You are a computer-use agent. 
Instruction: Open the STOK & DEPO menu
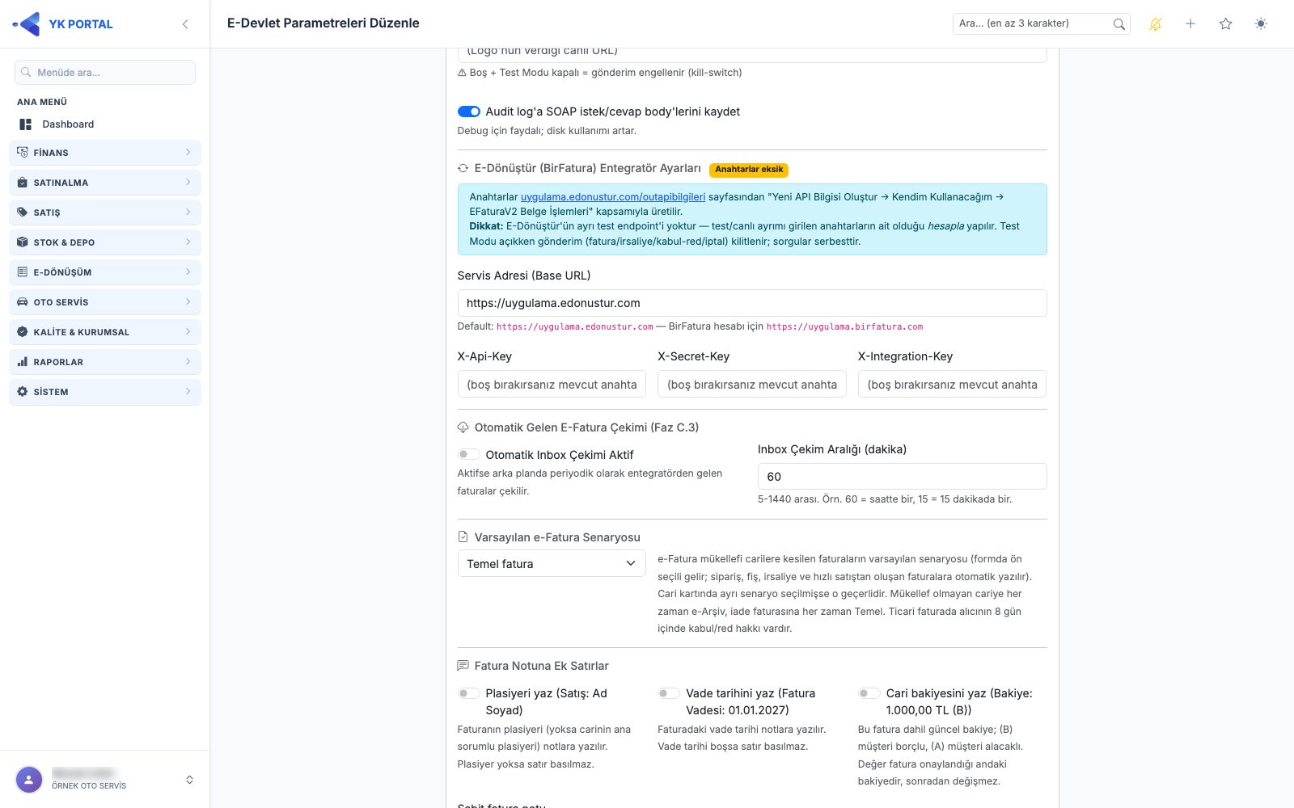click(105, 242)
